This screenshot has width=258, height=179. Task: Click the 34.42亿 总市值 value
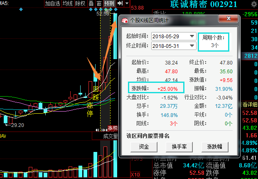[194, 165]
